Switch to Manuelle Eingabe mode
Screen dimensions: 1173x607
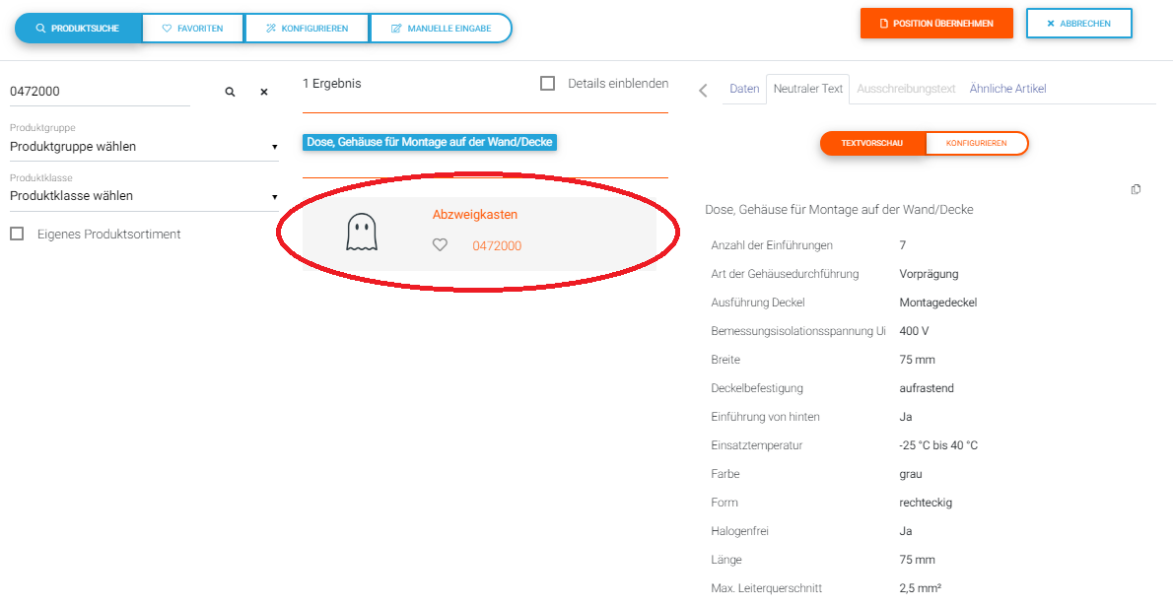(x=441, y=29)
